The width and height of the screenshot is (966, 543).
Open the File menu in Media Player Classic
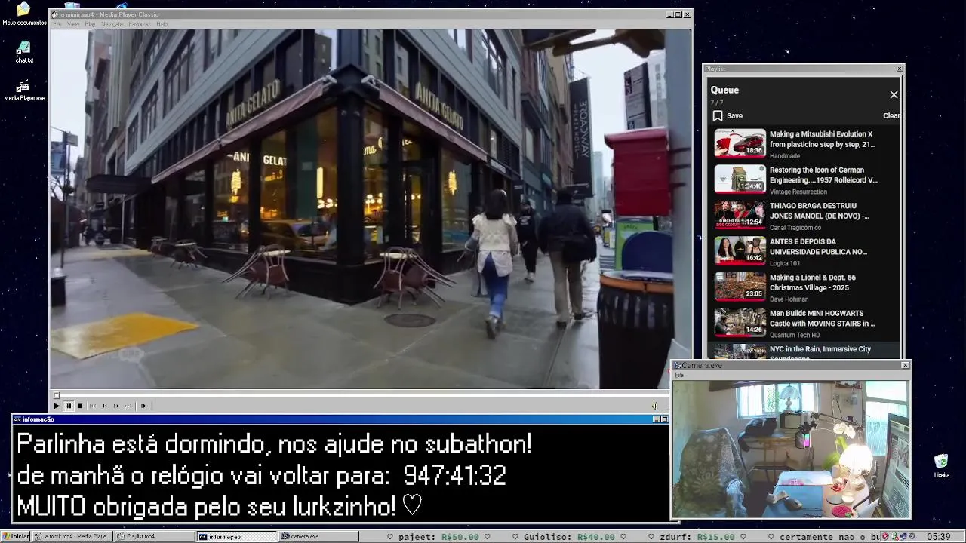coord(57,24)
